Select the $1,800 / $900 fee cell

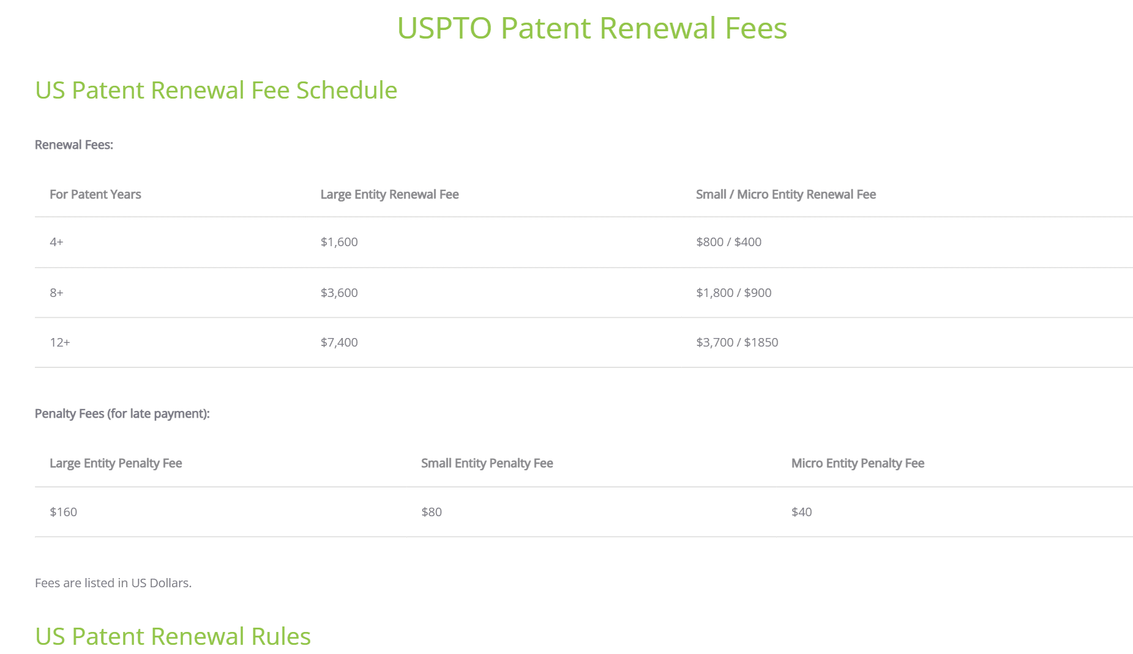point(734,293)
